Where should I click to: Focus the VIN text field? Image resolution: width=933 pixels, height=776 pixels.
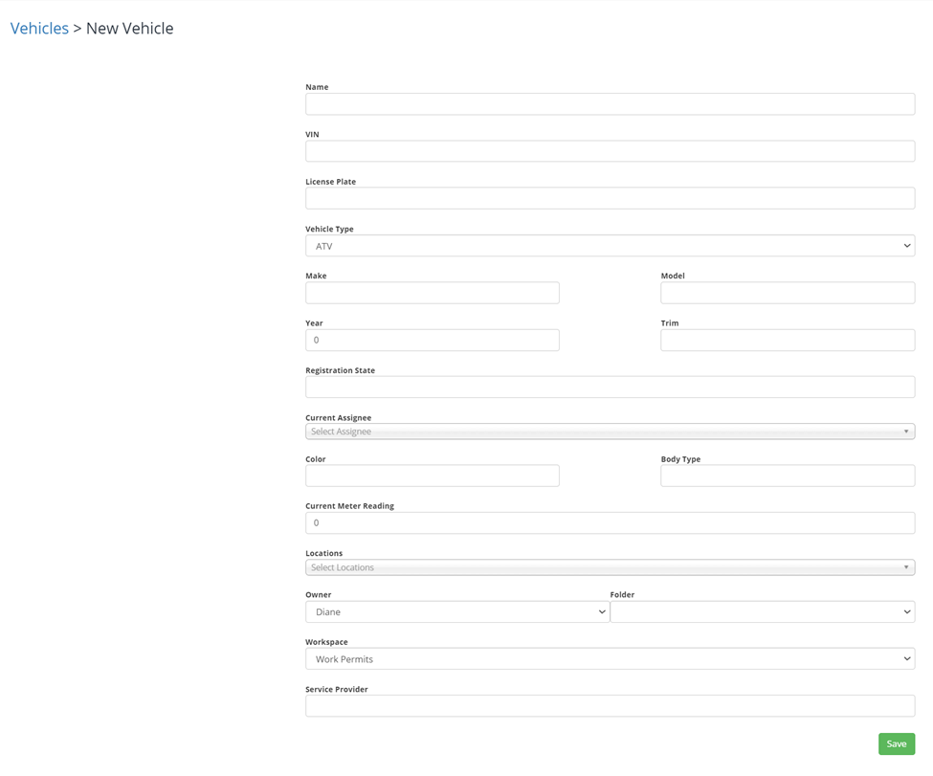click(610, 151)
